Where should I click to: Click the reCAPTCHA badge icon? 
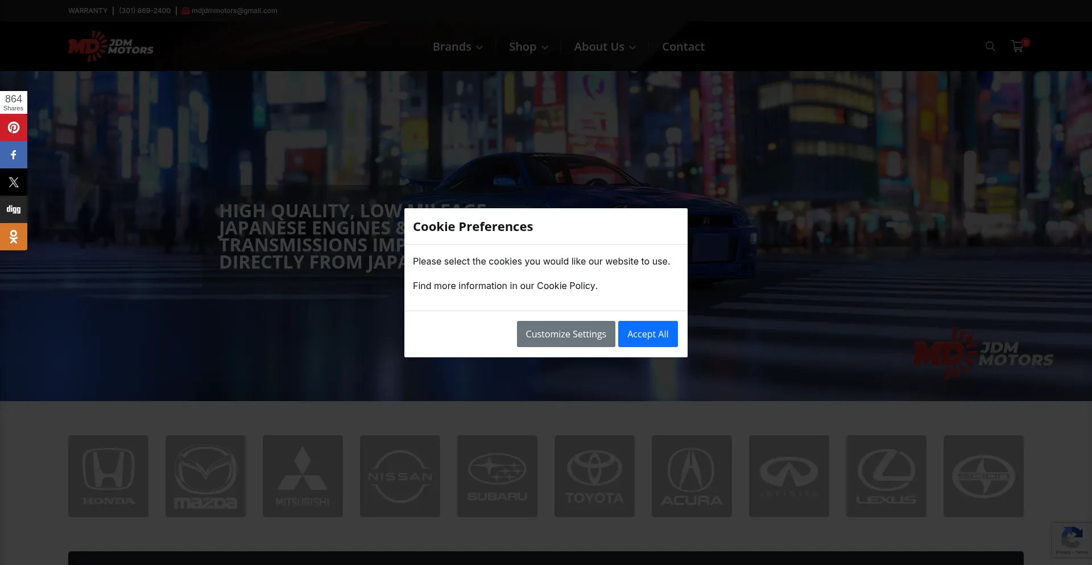(x=1072, y=538)
